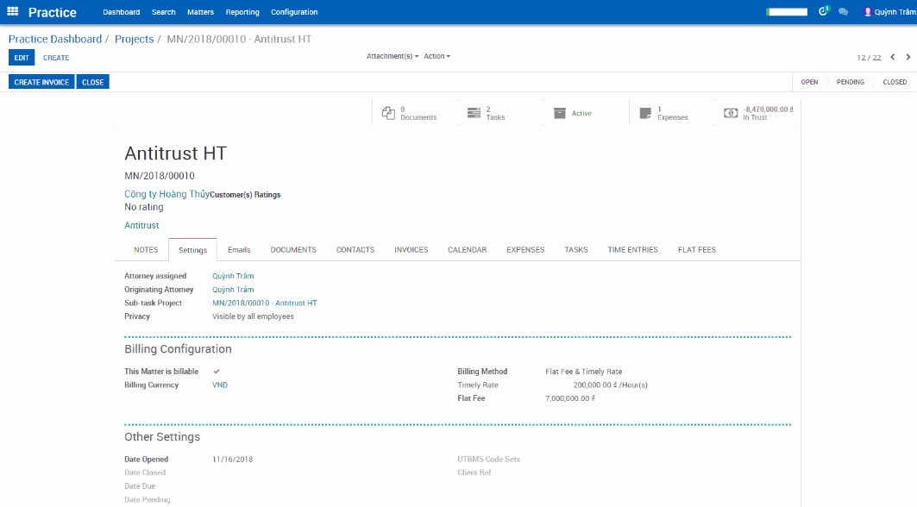The width and height of the screenshot is (917, 507).
Task: Switch to the INVOICES tab
Action: point(411,249)
